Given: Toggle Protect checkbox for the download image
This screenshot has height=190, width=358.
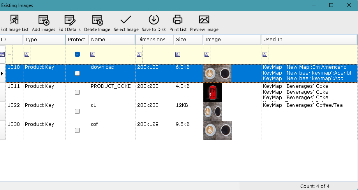Looking at the screenshot, I should [77, 73].
